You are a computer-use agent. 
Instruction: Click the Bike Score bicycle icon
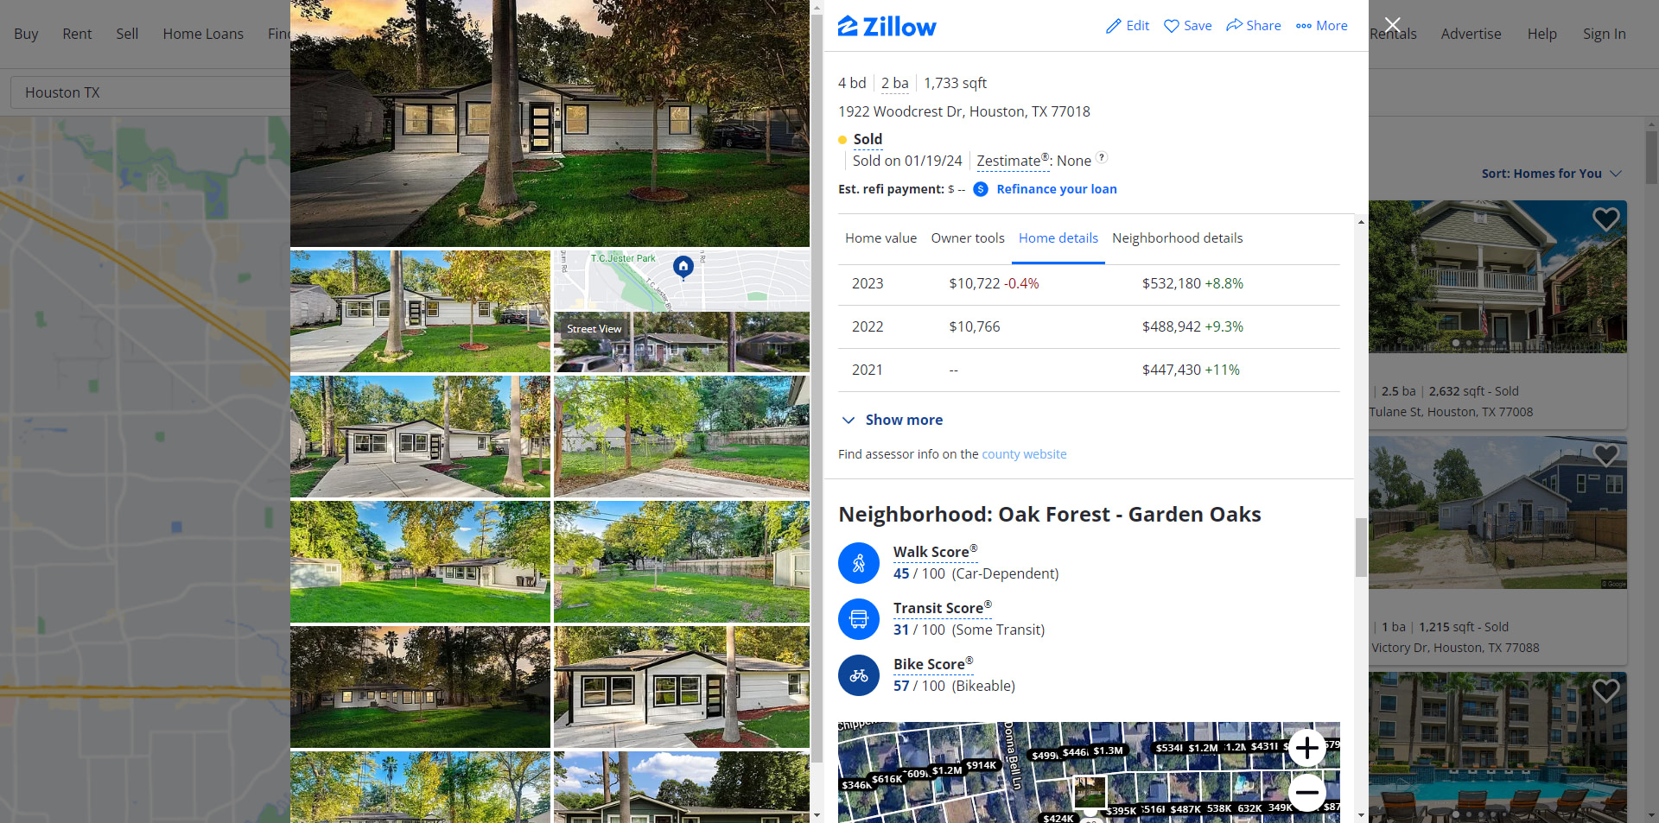click(859, 675)
